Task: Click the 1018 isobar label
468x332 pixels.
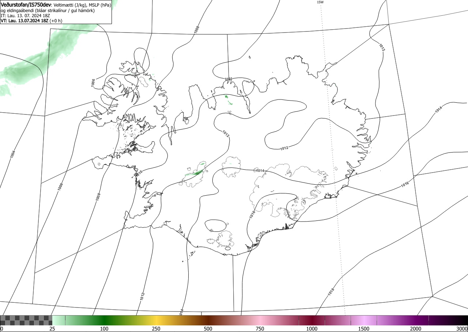Action: tap(331, 292)
